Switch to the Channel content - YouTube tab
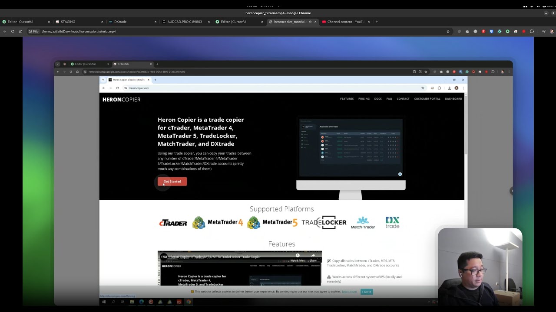The width and height of the screenshot is (556, 312). click(x=345, y=22)
